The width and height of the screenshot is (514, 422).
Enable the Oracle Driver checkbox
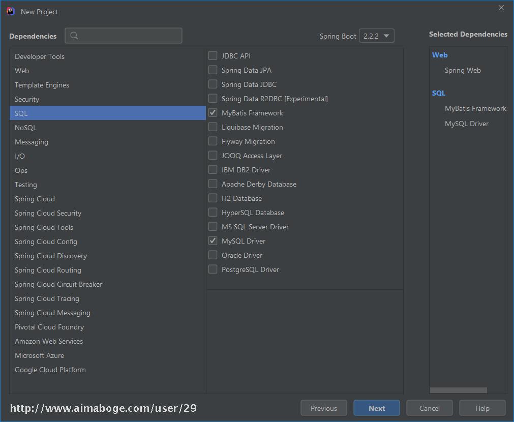coord(213,255)
